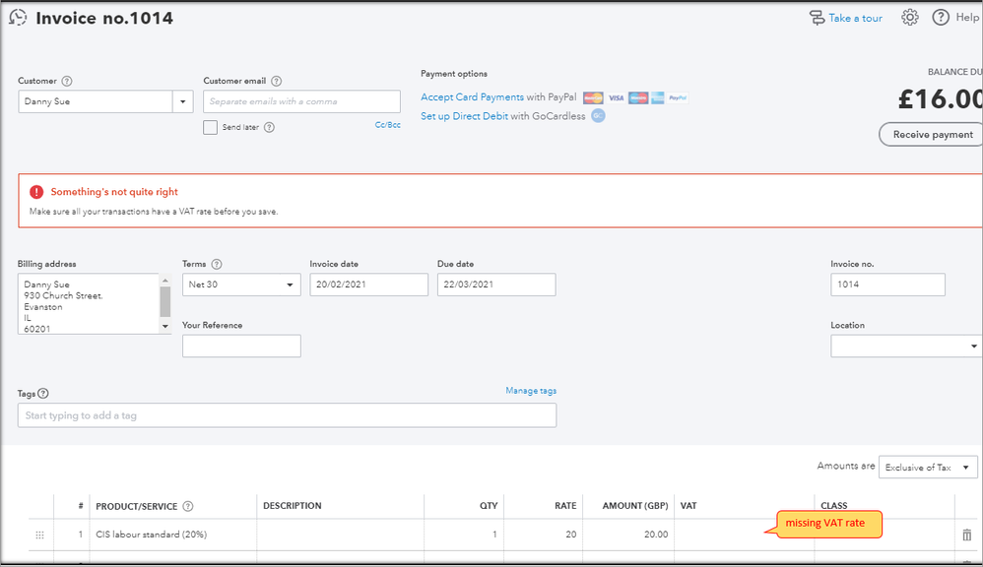Click the GoCardless logo icon
Screen dimensions: 983x567
tap(598, 116)
